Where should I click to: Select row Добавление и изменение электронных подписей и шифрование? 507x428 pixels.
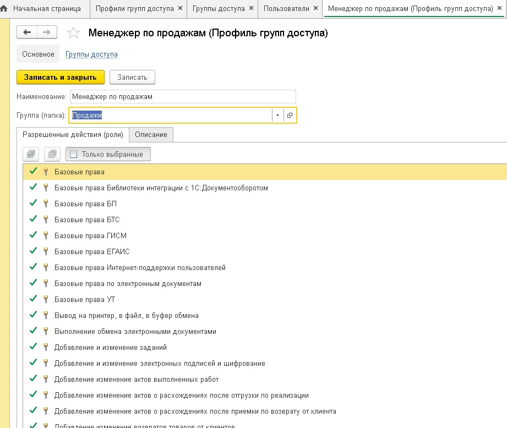coord(265,363)
